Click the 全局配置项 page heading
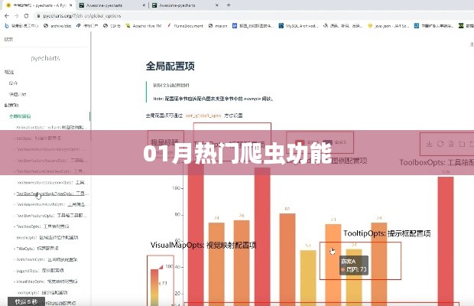474x306 pixels. tap(170, 66)
